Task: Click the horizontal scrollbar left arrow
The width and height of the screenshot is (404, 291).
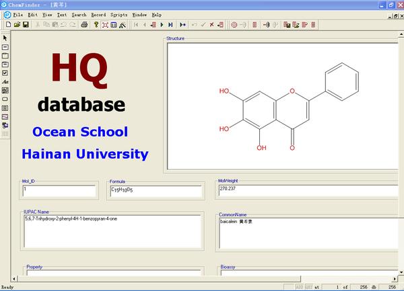Action: tap(14, 279)
